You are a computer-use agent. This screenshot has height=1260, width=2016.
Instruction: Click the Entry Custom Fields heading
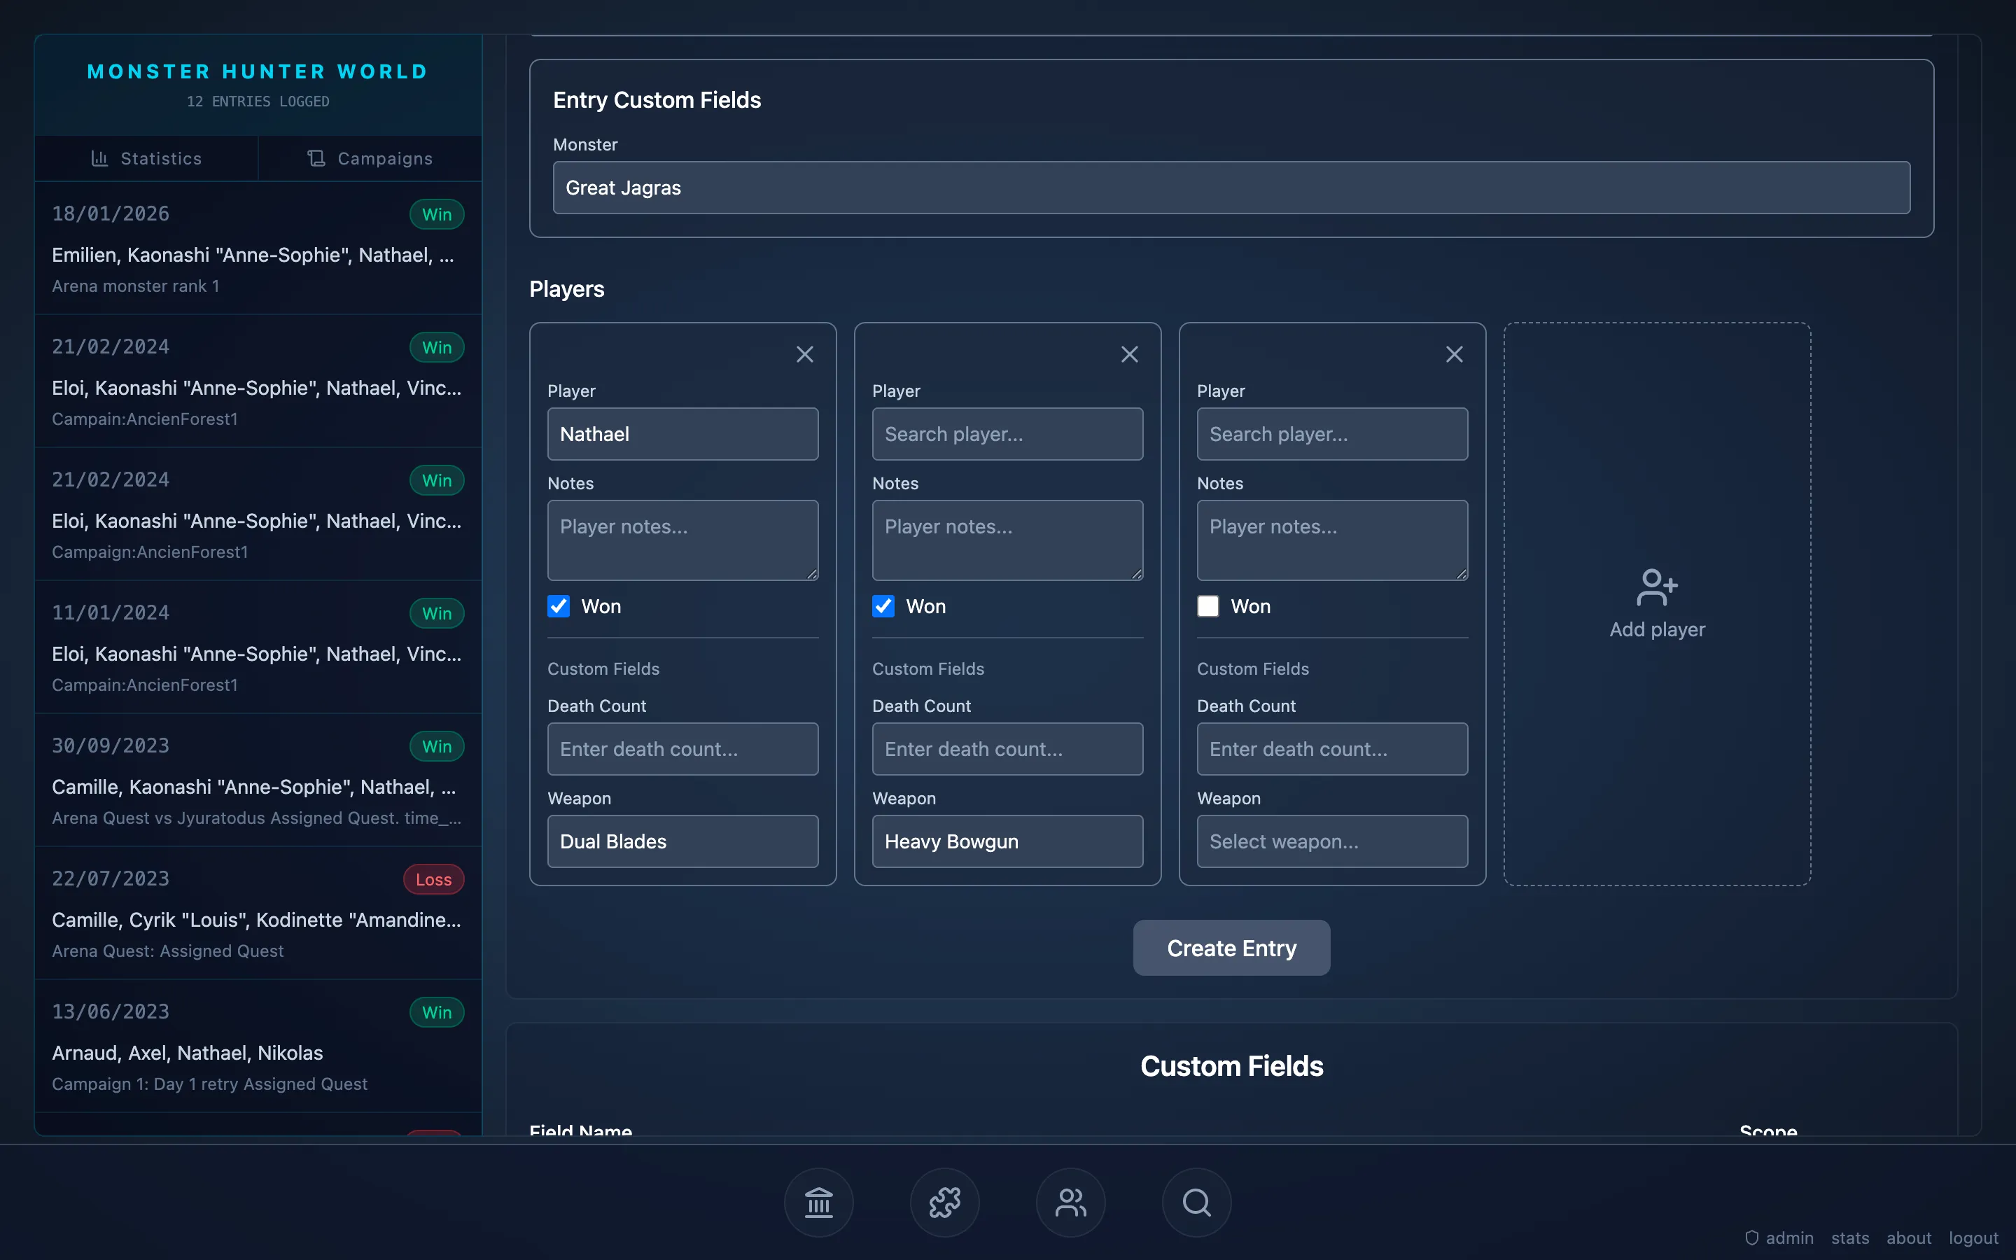657,100
